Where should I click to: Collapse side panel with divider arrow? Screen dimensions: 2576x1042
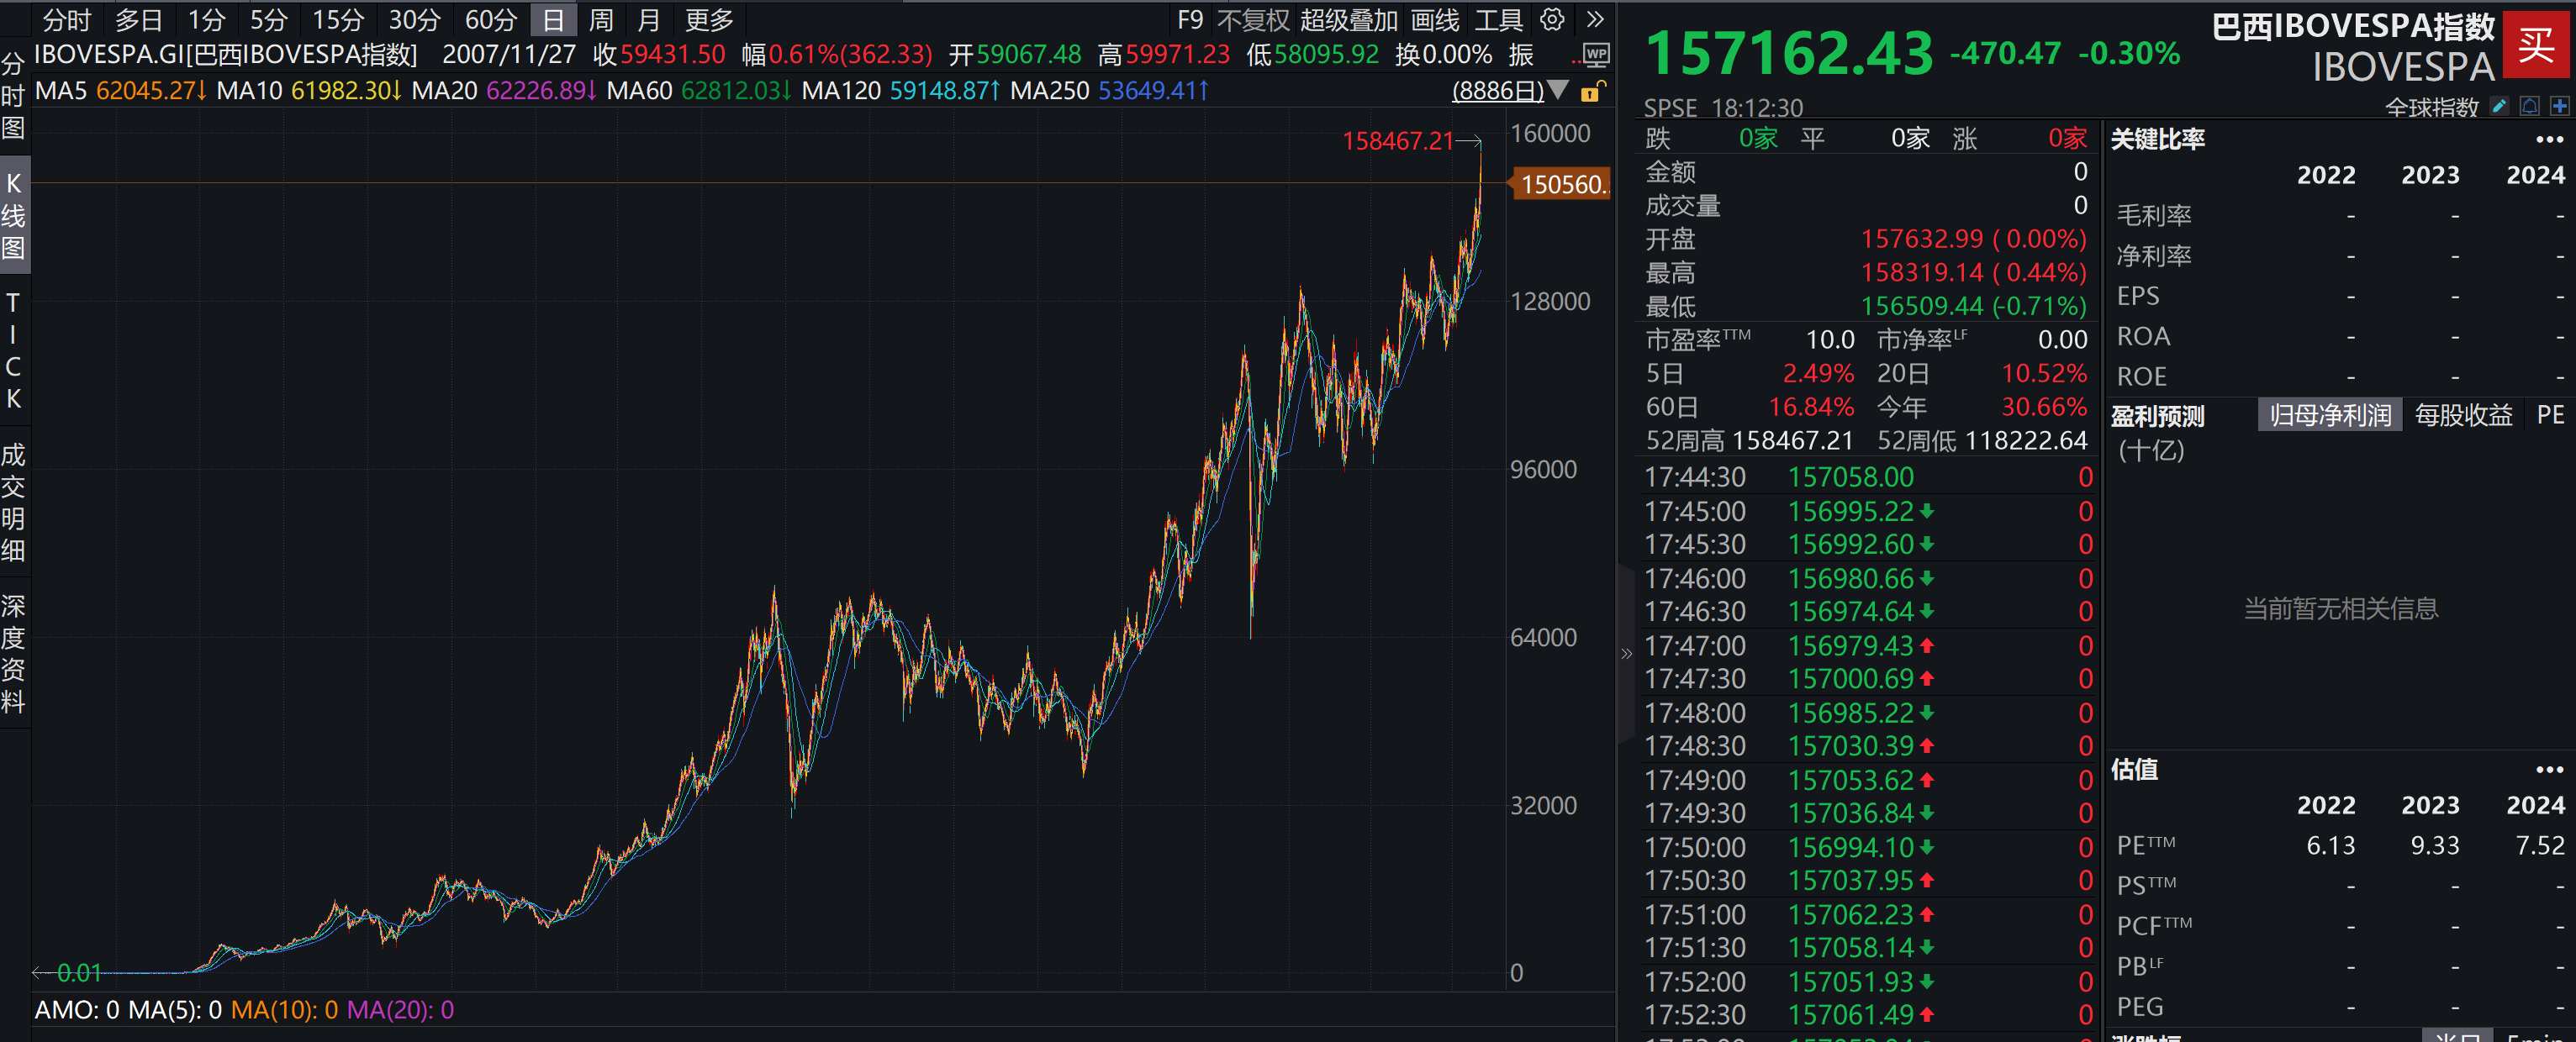[x=1626, y=655]
